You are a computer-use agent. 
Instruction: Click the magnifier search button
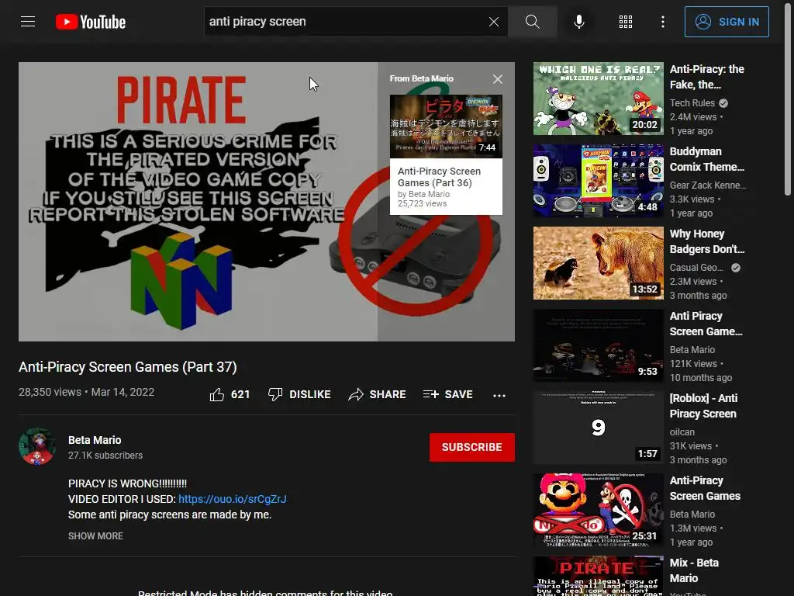532,22
